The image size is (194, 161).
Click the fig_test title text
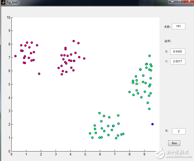tap(13, 2)
